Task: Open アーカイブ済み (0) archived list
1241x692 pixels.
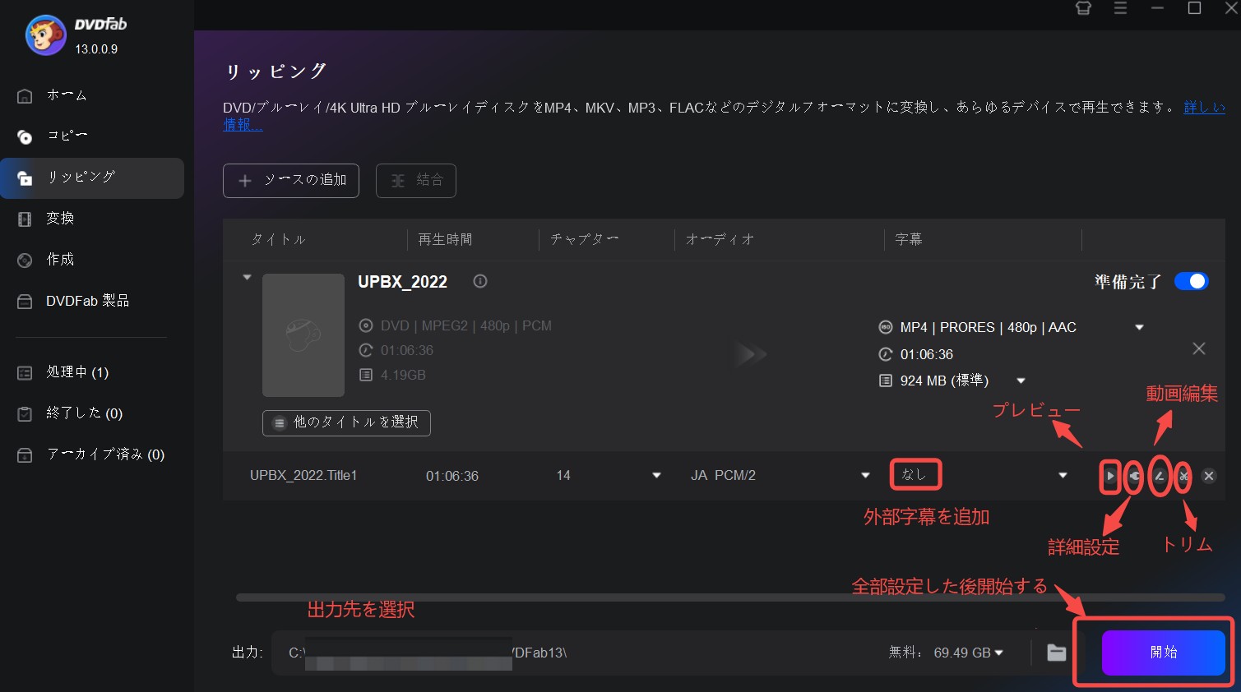Action: 105,454
